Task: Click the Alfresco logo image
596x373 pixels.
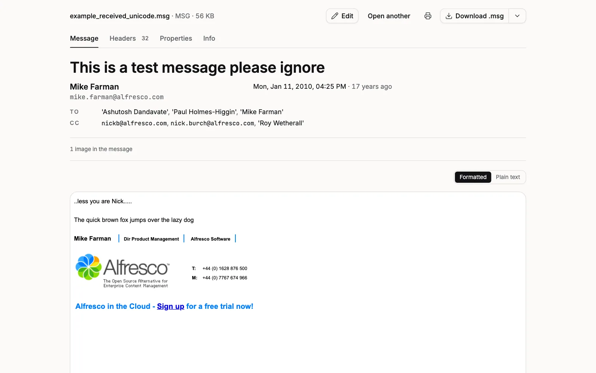Action: tap(122, 271)
